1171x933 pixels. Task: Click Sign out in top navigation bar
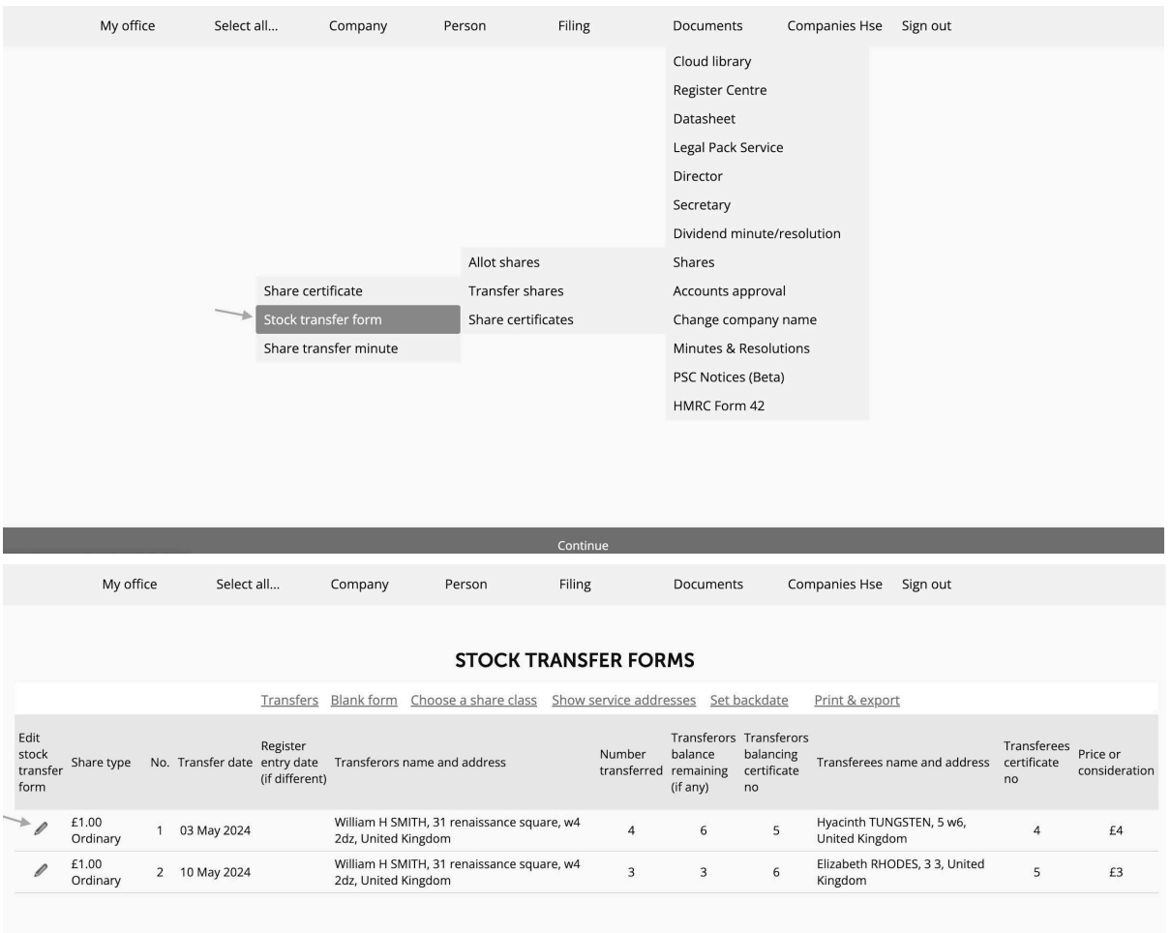(926, 26)
